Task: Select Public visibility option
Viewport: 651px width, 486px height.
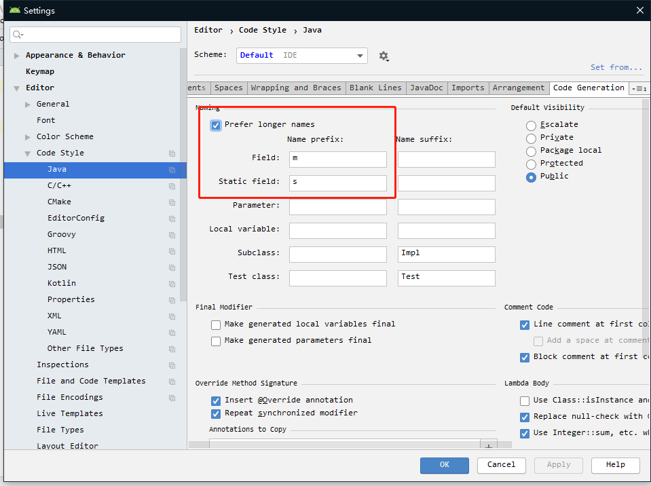Action: pyautogui.click(x=531, y=176)
